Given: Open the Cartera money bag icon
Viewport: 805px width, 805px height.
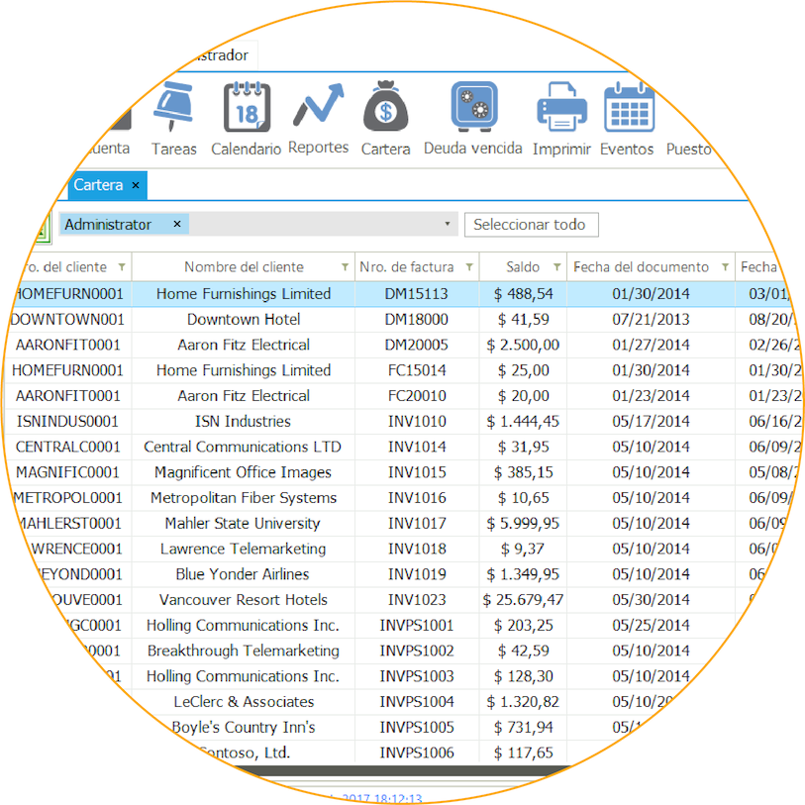Looking at the screenshot, I should 385,106.
